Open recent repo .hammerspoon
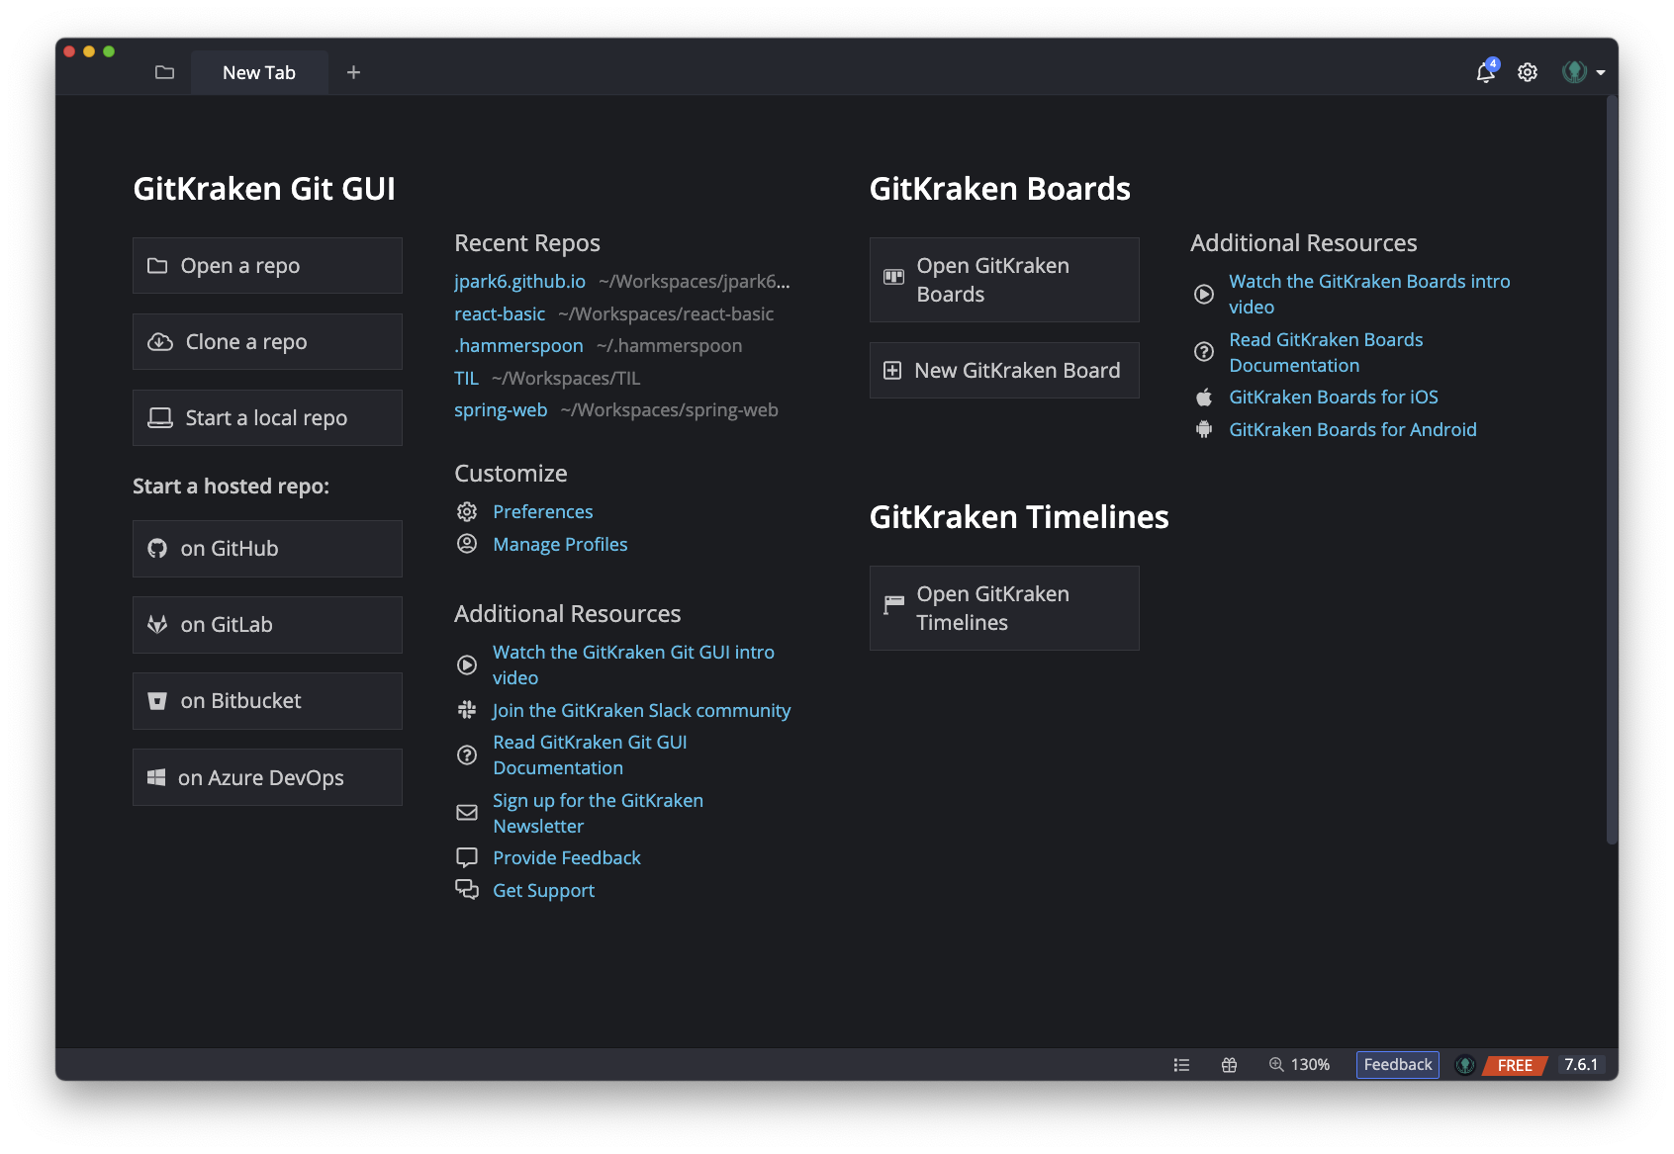This screenshot has height=1154, width=1674. (x=518, y=346)
